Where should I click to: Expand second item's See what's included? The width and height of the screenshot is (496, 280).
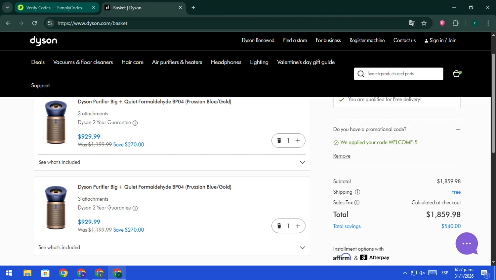point(172,248)
